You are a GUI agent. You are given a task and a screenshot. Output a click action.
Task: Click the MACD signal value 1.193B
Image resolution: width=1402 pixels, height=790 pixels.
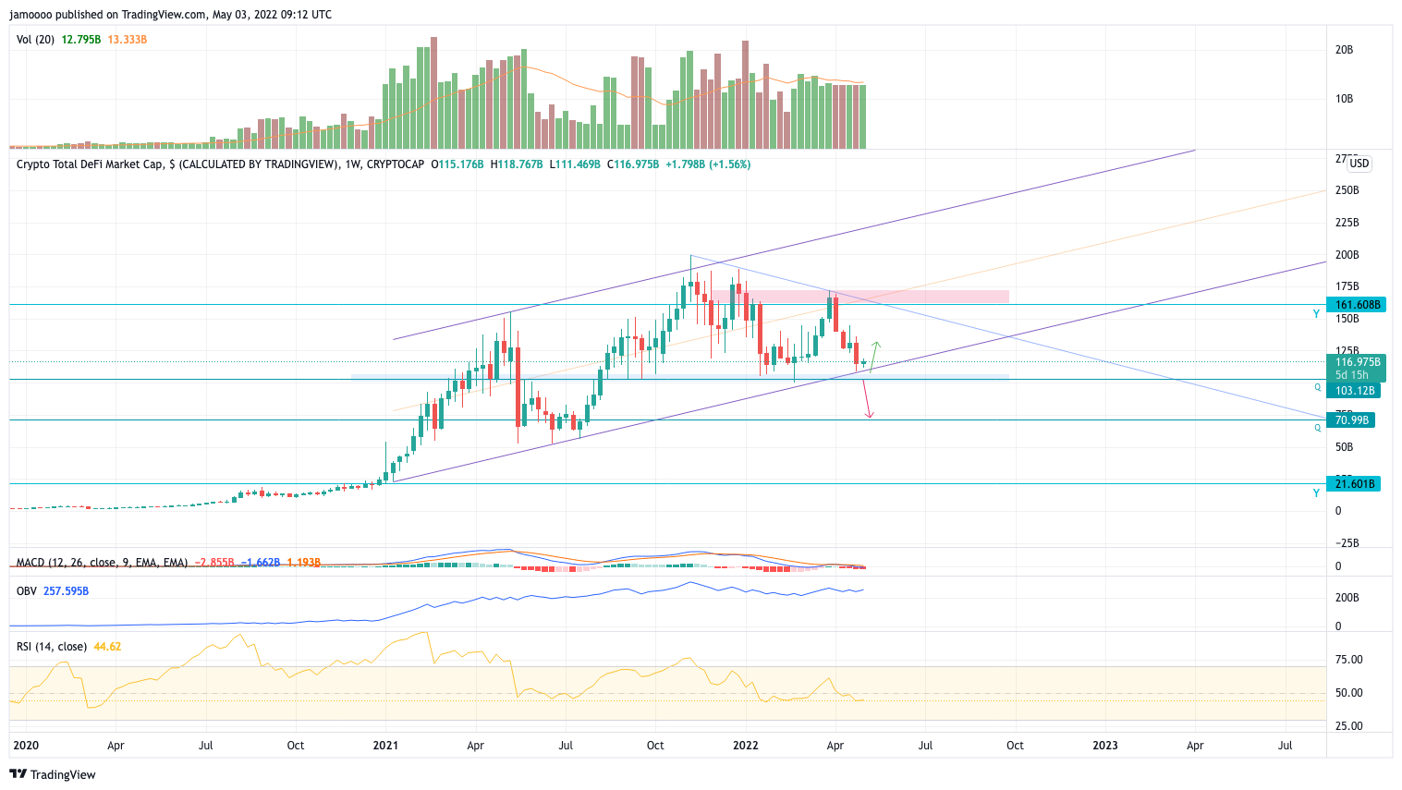(x=303, y=562)
